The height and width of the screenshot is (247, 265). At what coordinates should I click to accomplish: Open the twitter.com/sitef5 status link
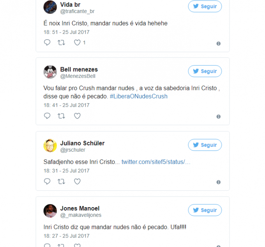point(156,162)
